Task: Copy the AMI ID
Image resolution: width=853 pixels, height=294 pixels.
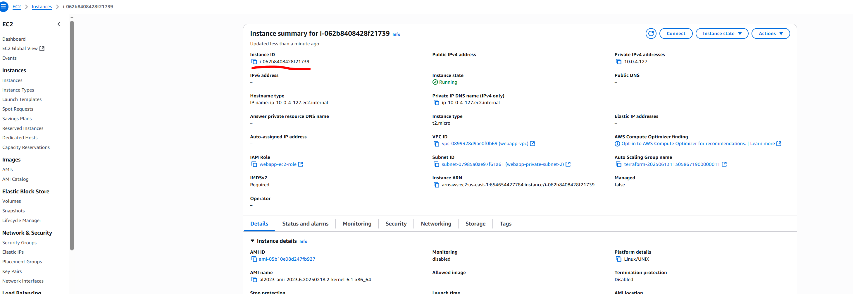Action: (x=254, y=259)
